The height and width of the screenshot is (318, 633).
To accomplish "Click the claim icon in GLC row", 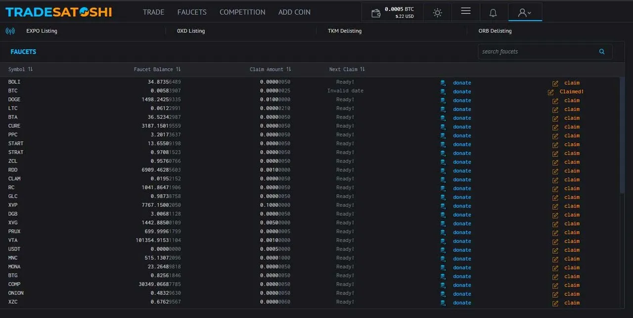I will [555, 198].
